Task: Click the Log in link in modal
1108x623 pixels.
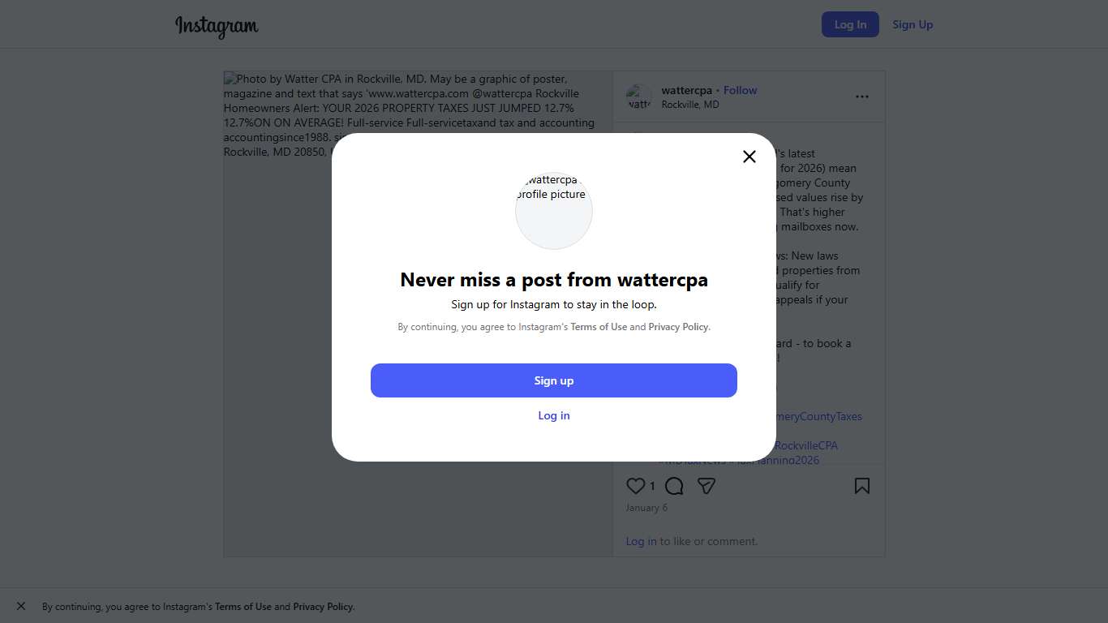Action: tap(554, 415)
